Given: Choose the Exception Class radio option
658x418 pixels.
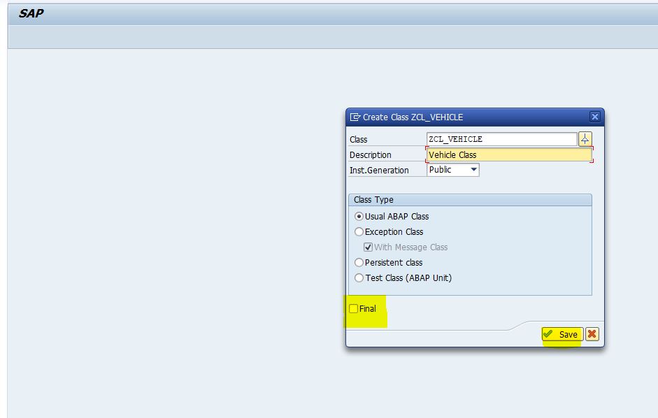Looking at the screenshot, I should (x=359, y=231).
